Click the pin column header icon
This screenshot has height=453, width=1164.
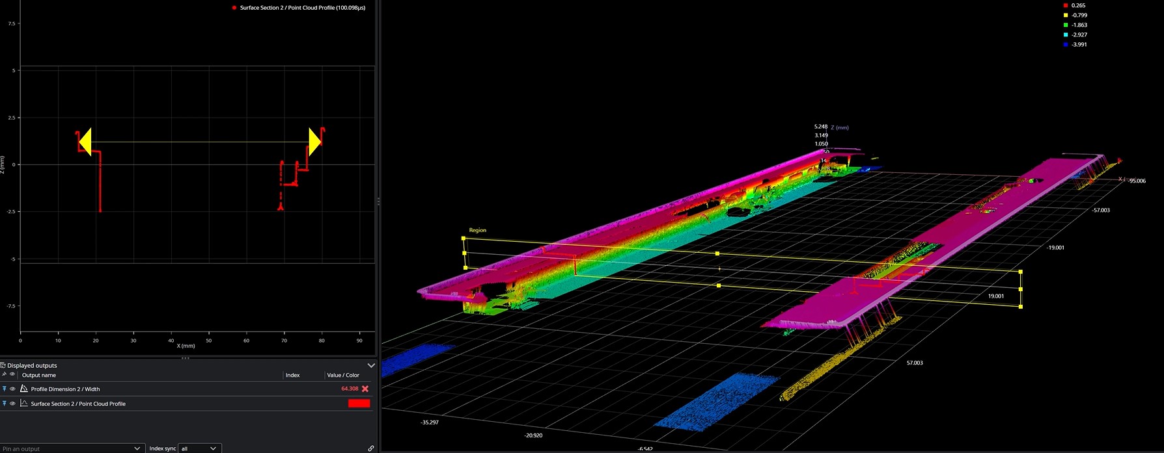4,375
